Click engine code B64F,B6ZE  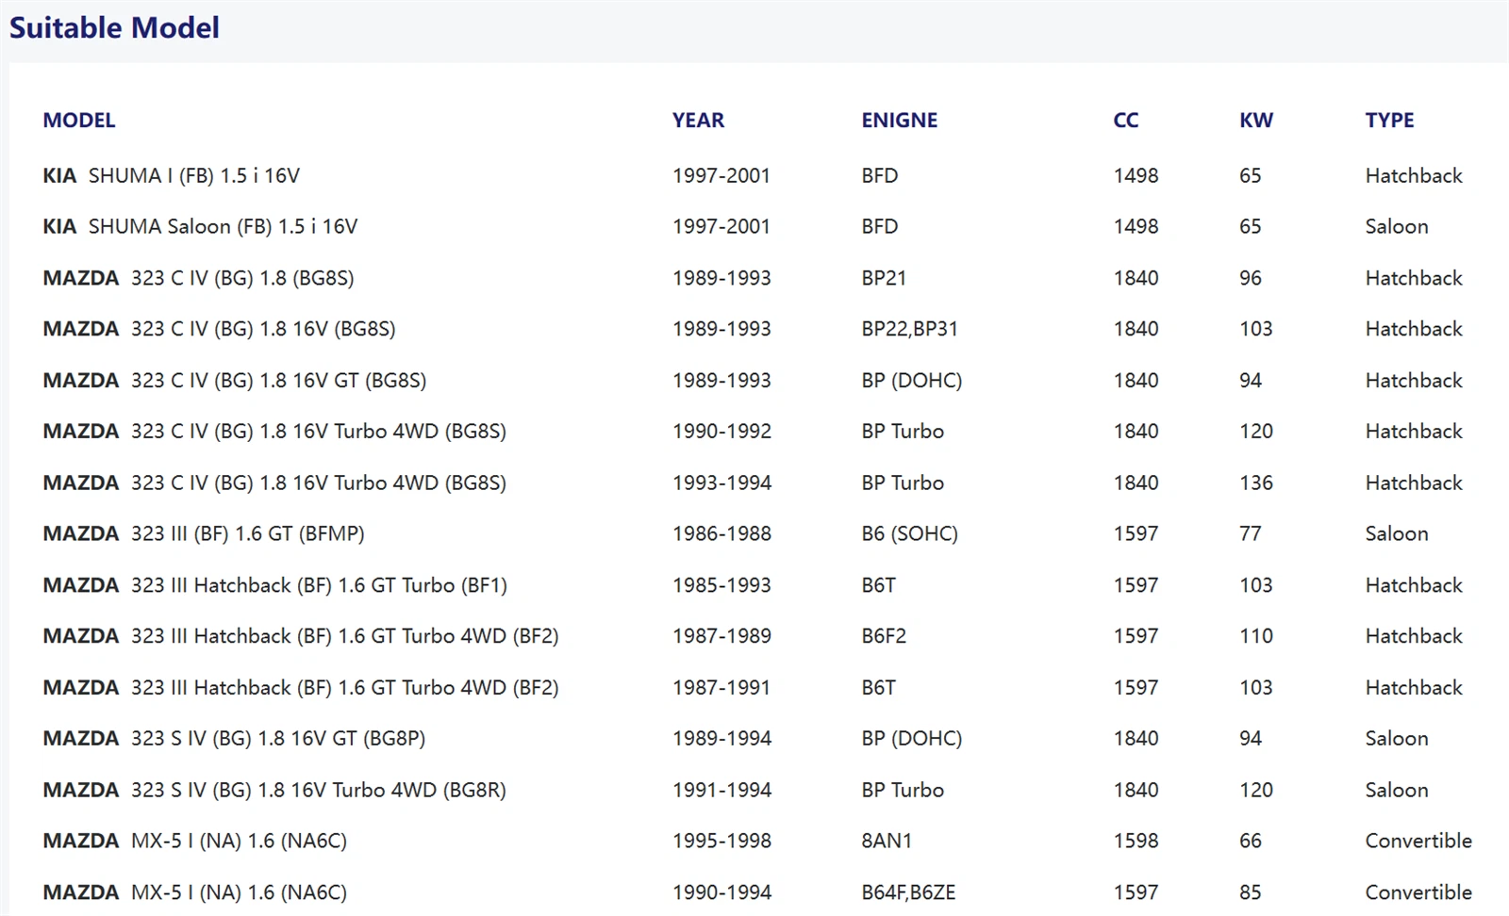908,892
